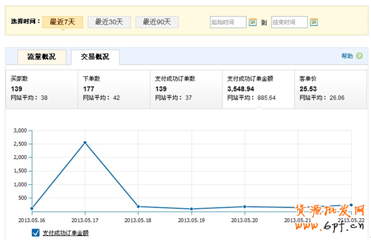
Task: Focus the 起始时间 start date field
Action: 228,23
